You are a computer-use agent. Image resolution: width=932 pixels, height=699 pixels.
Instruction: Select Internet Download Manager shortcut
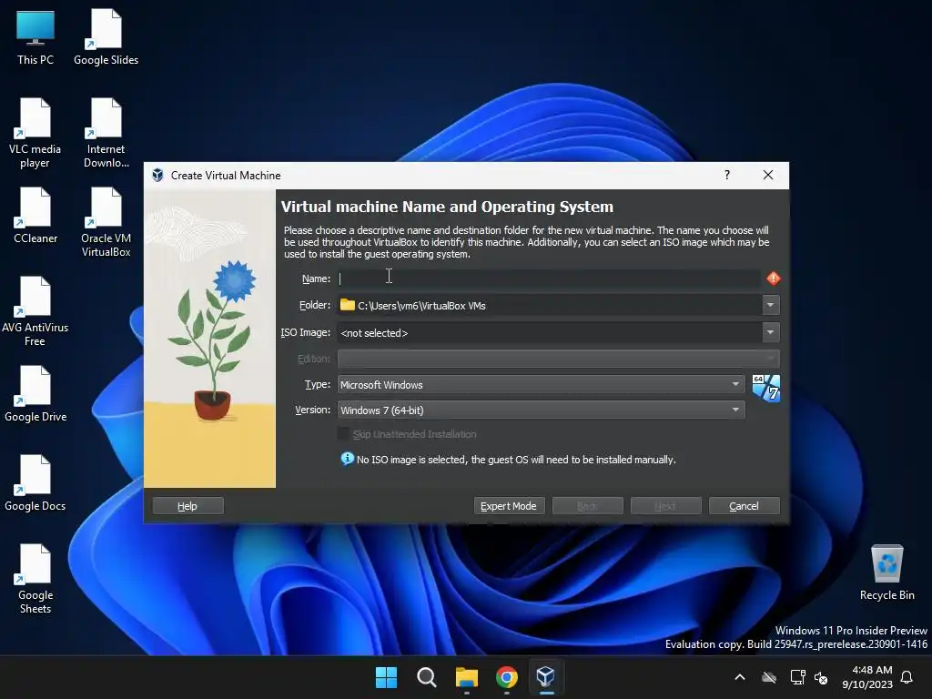click(x=106, y=133)
